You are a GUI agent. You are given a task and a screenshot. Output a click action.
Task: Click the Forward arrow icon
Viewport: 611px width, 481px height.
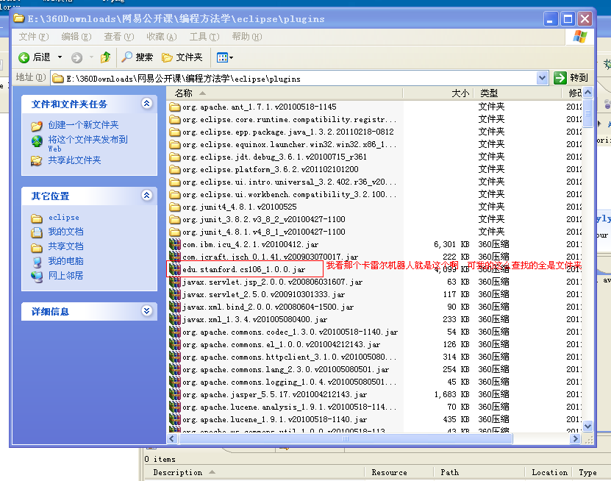coord(76,58)
